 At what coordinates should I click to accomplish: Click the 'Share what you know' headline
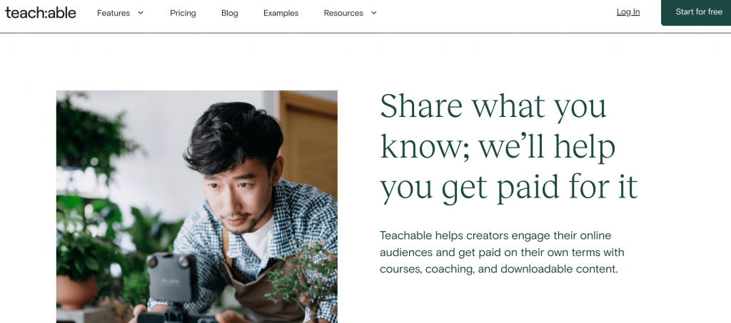[493, 106]
